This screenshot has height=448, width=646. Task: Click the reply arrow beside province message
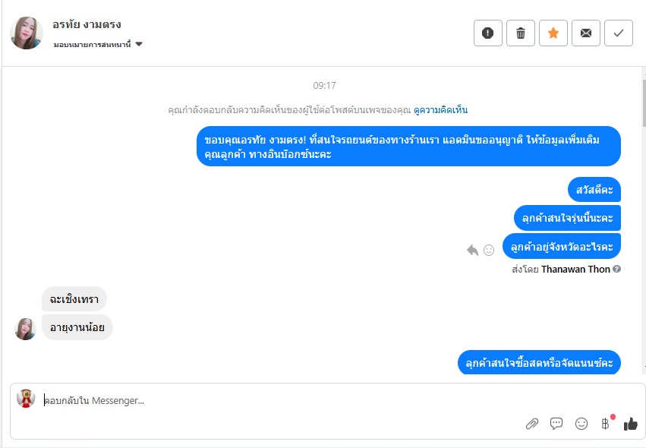pyautogui.click(x=473, y=250)
